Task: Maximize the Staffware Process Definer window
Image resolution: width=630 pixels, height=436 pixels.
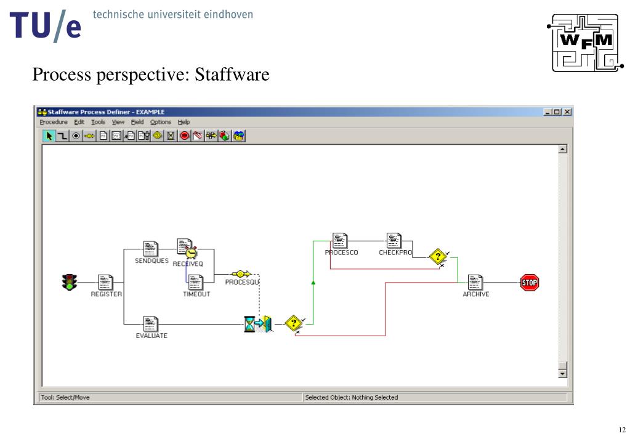Action: click(557, 111)
